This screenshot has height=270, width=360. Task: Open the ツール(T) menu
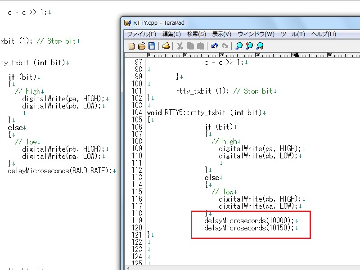[292, 34]
